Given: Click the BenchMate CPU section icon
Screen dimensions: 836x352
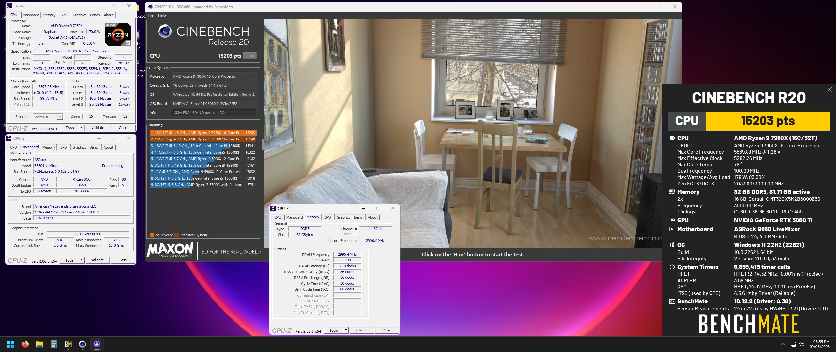Looking at the screenshot, I should pyautogui.click(x=672, y=138).
